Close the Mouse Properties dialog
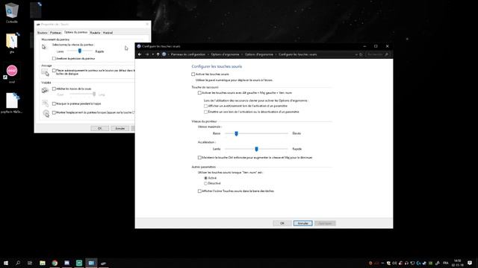The height and width of the screenshot is (268, 478). [x=147, y=24]
